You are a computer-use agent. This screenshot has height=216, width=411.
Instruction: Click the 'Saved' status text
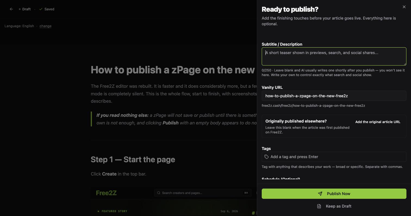click(x=49, y=9)
